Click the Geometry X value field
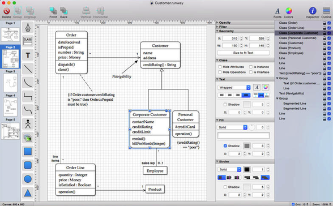Screen dimensions: 333x206 point(230,38)
